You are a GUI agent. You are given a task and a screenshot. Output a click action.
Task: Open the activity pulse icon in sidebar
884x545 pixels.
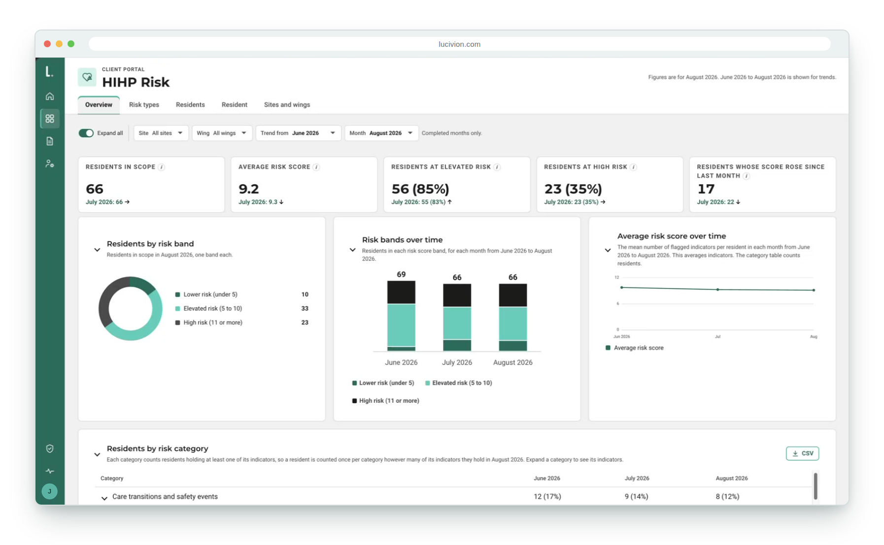[50, 471]
